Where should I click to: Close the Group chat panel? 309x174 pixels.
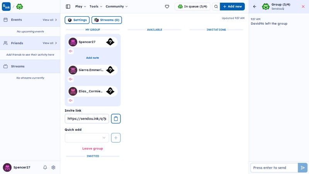coord(303,7)
